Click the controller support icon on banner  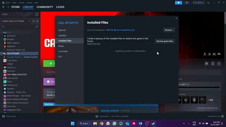click(219, 54)
